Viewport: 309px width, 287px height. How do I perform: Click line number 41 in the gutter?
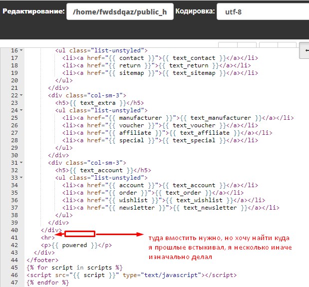(x=14, y=238)
